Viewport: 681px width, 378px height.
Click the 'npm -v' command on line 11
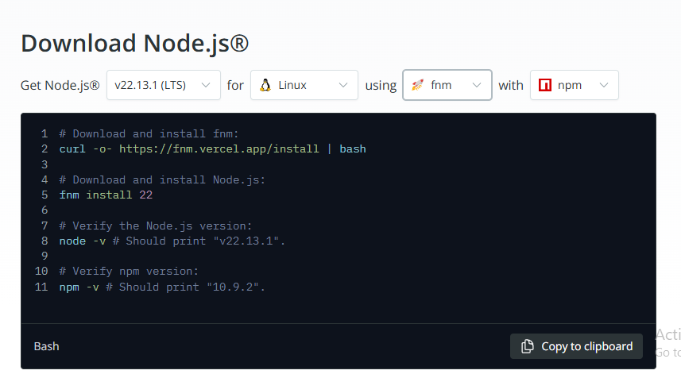click(x=79, y=287)
